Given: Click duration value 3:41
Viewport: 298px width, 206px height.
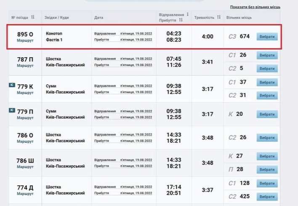Looking at the screenshot, I should (x=208, y=62).
